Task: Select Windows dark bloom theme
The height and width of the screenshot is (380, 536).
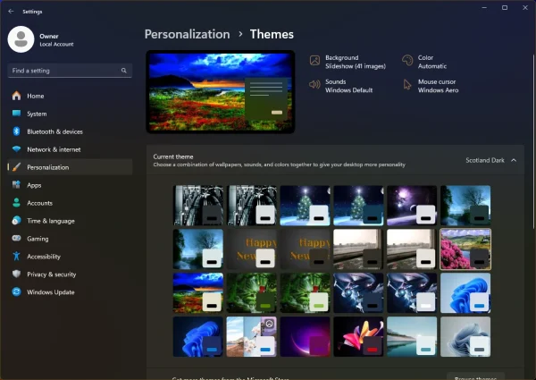Action: [198, 337]
